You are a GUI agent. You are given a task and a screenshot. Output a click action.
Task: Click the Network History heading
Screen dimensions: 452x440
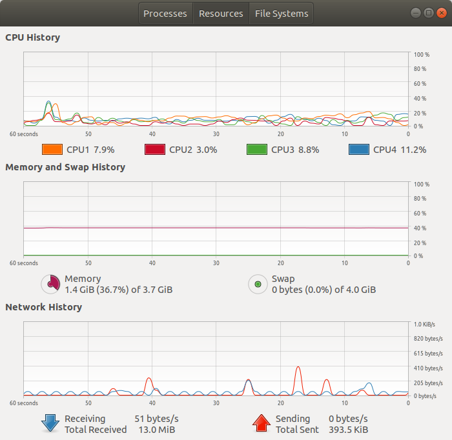pos(43,307)
